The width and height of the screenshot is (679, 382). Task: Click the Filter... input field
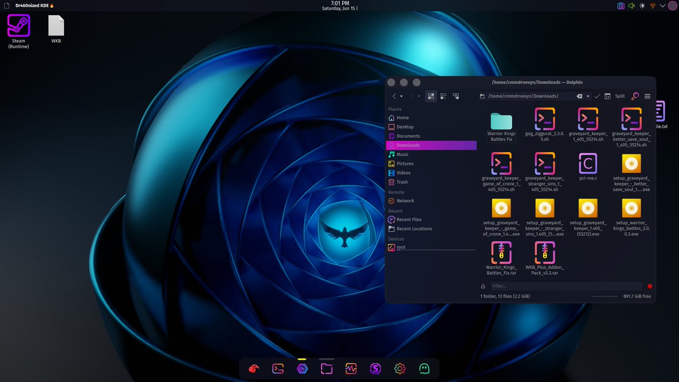click(566, 286)
